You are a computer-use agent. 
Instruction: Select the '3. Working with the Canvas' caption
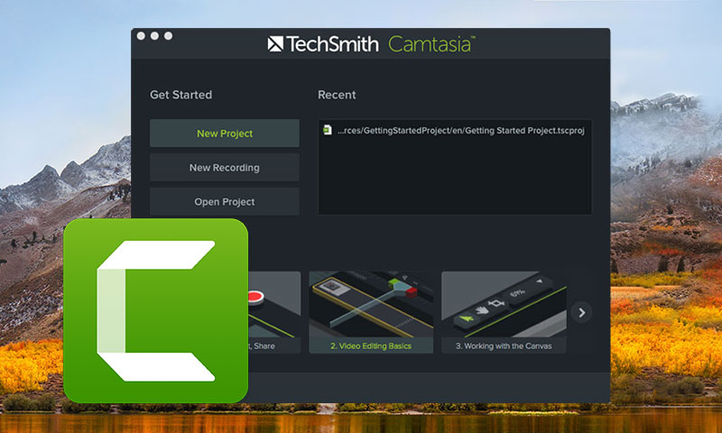[x=504, y=346]
